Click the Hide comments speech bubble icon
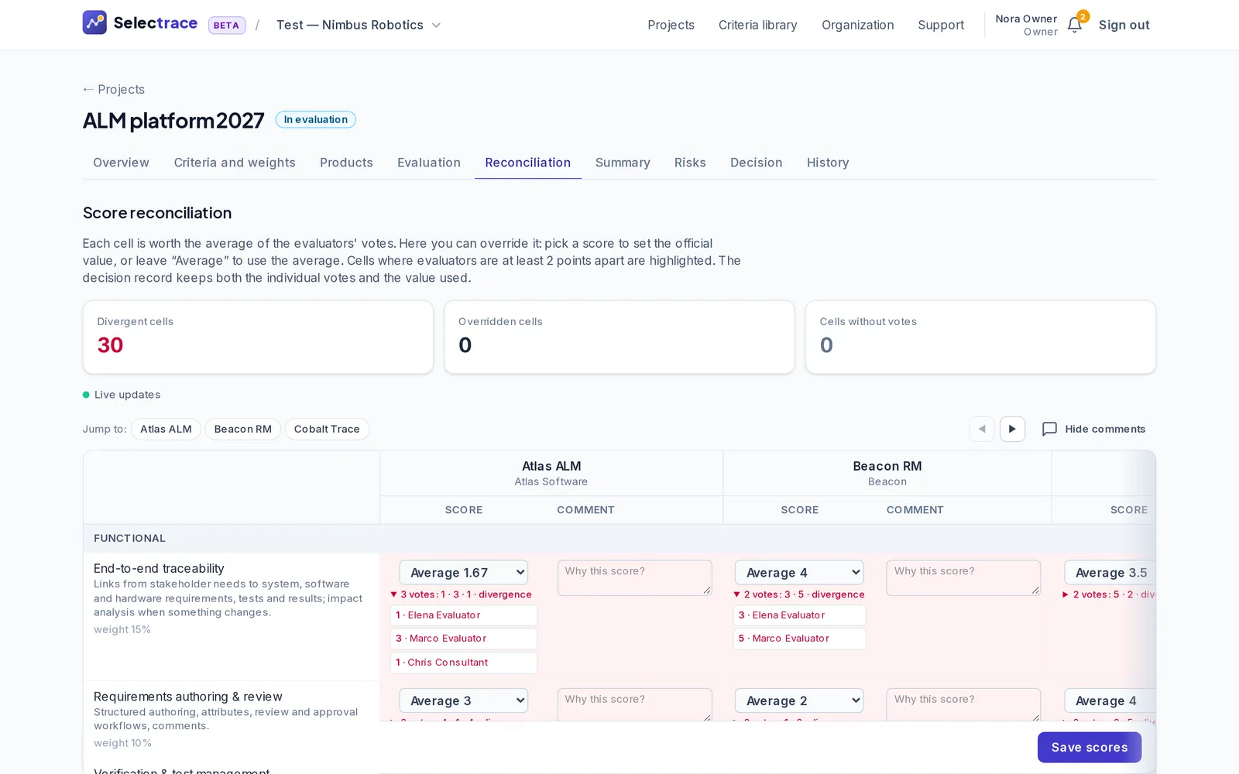Image resolution: width=1239 pixels, height=774 pixels. point(1049,429)
